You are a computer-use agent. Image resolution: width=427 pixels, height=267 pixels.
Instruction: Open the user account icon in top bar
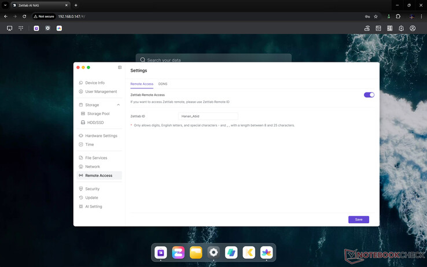click(x=413, y=28)
